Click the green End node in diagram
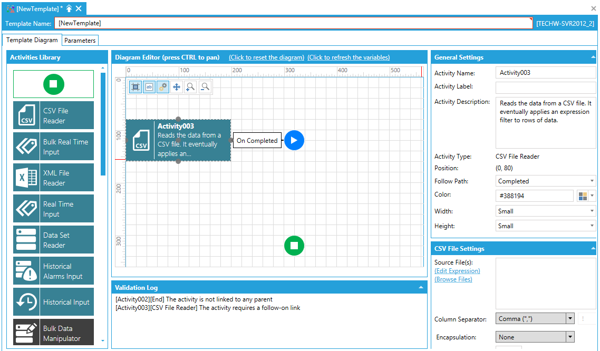 pyautogui.click(x=294, y=246)
